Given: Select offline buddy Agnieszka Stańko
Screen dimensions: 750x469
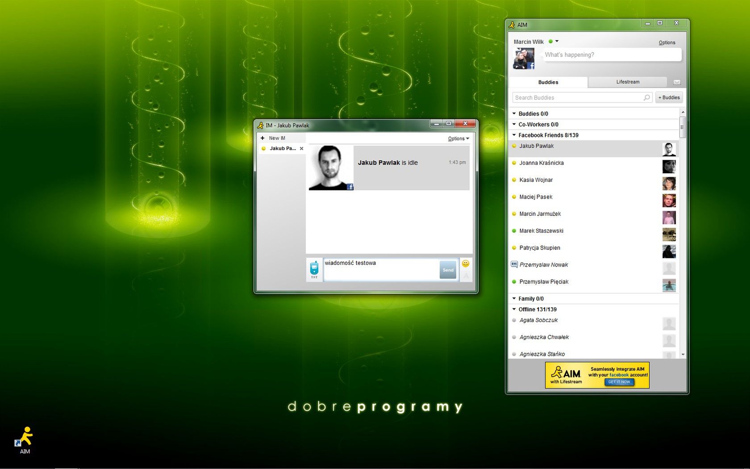Looking at the screenshot, I should [x=594, y=354].
